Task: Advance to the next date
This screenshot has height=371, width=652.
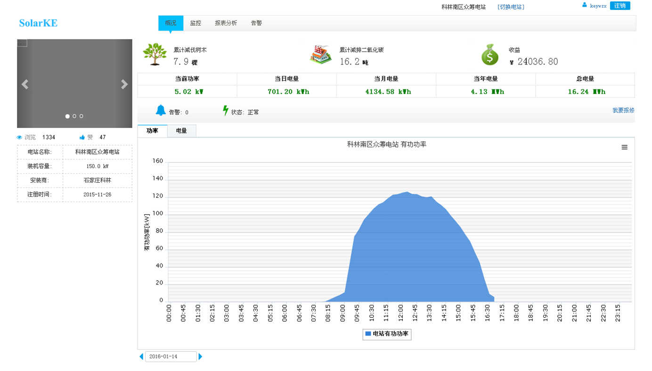Action: coord(200,357)
